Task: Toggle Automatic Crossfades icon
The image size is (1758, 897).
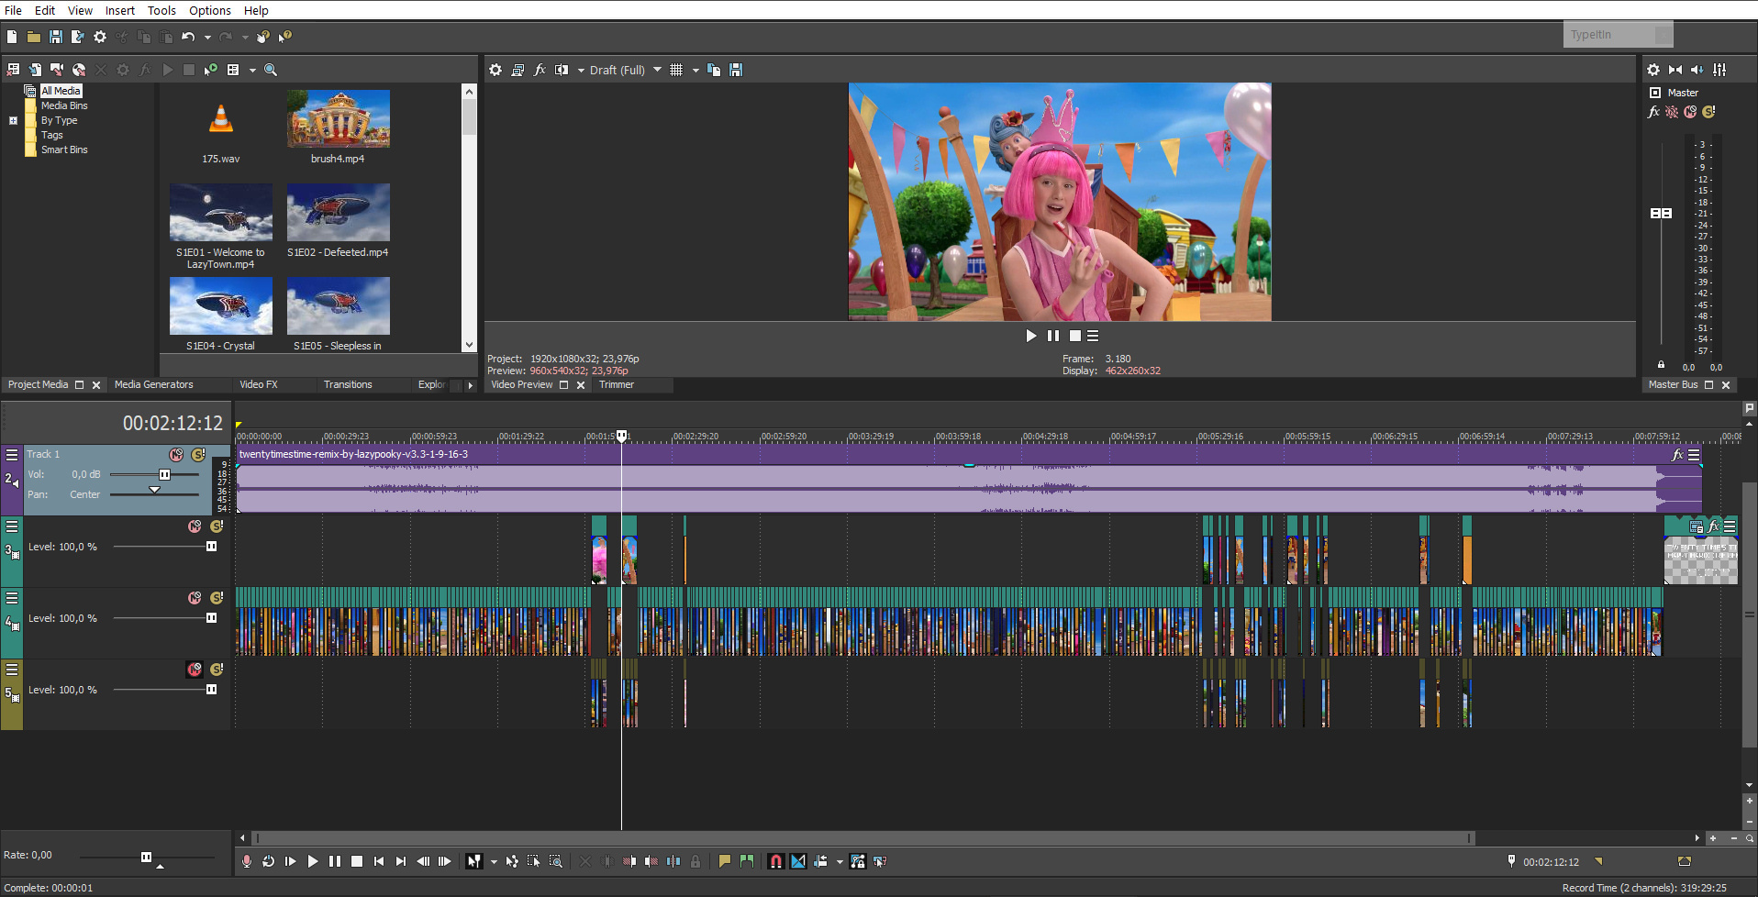Action: pyautogui.click(x=798, y=861)
